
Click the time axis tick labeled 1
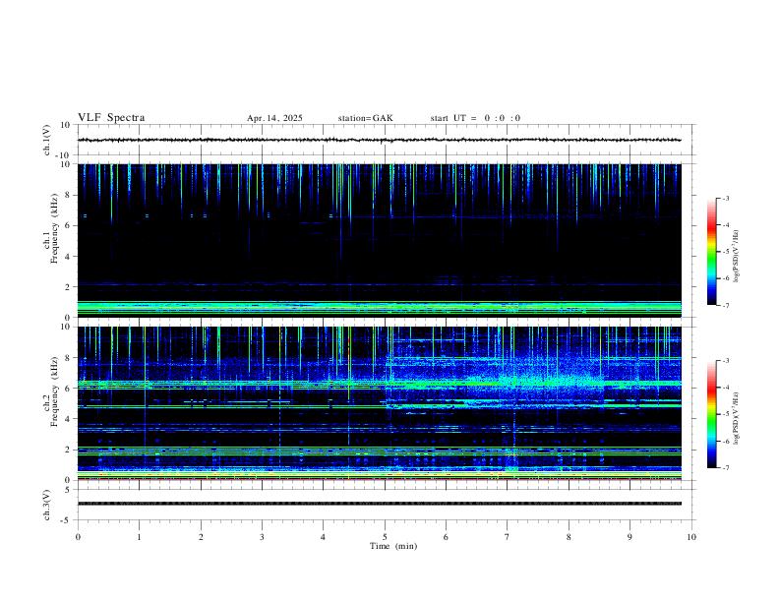pos(139,537)
